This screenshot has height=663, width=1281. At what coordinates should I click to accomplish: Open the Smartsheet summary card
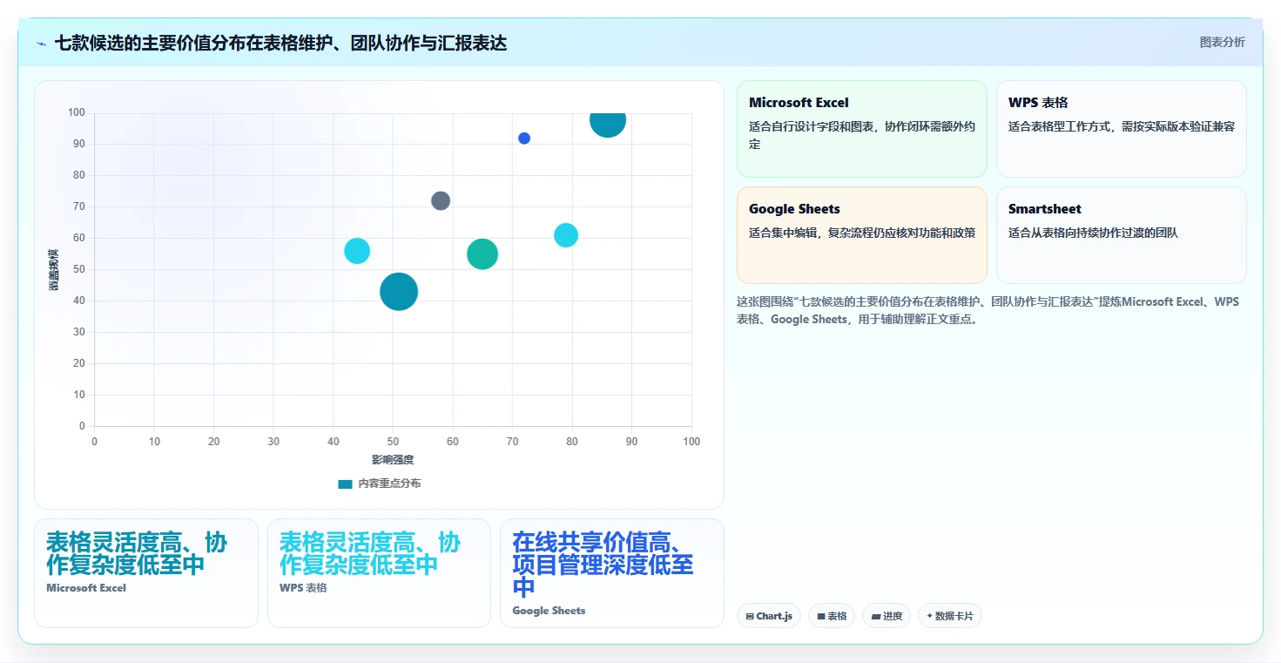1122,235
